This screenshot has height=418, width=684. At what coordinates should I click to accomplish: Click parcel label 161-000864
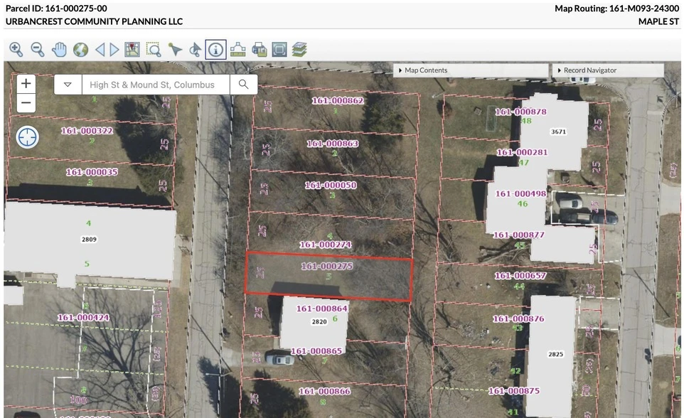click(322, 309)
